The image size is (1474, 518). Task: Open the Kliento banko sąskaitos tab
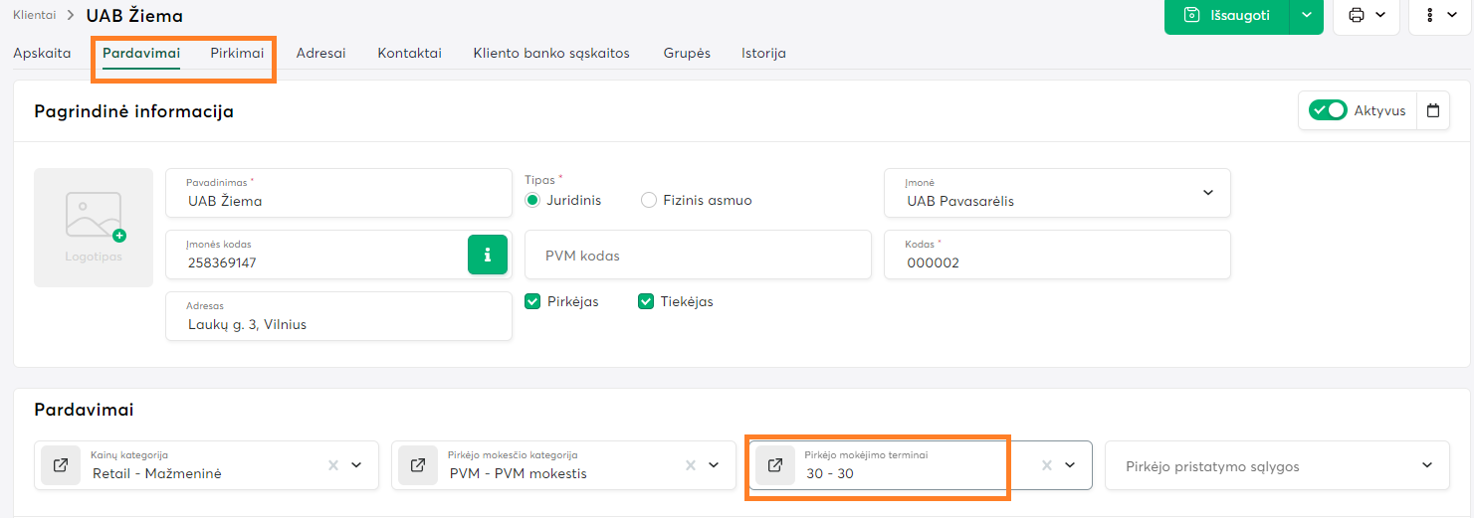(551, 53)
